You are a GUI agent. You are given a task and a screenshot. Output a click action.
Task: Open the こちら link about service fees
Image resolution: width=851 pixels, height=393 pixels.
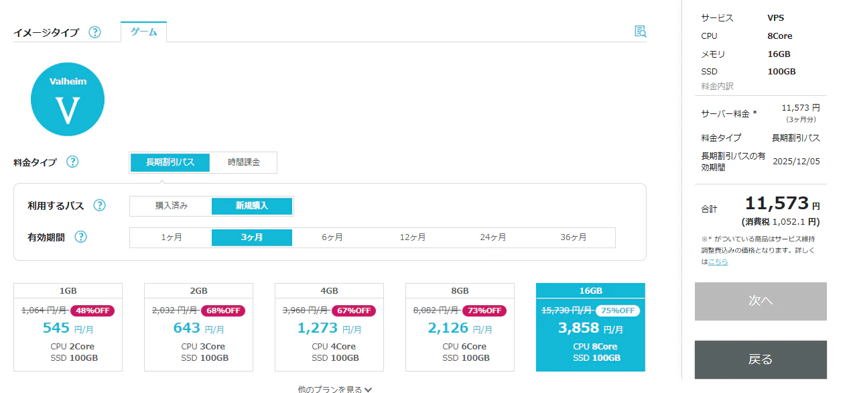[x=718, y=262]
